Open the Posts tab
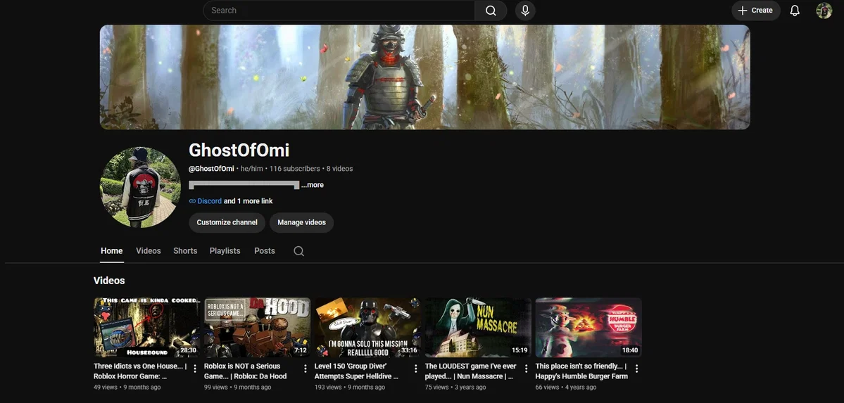 (264, 250)
